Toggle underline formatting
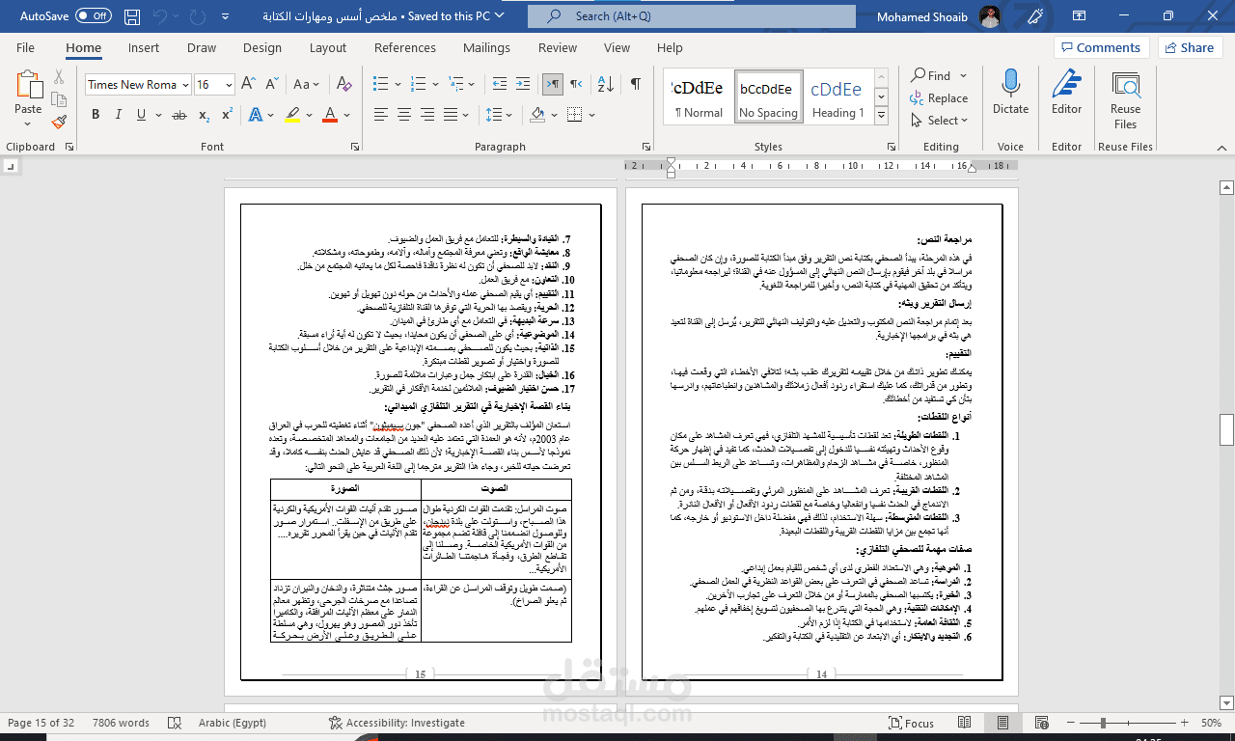This screenshot has height=741, width=1235. [x=142, y=114]
